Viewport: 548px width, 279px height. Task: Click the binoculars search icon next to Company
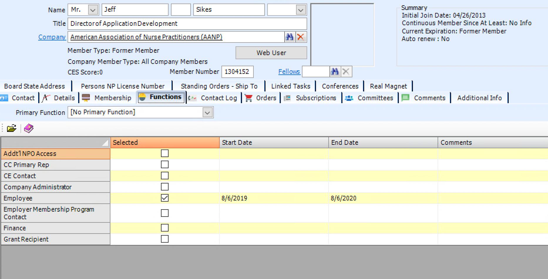coord(290,37)
